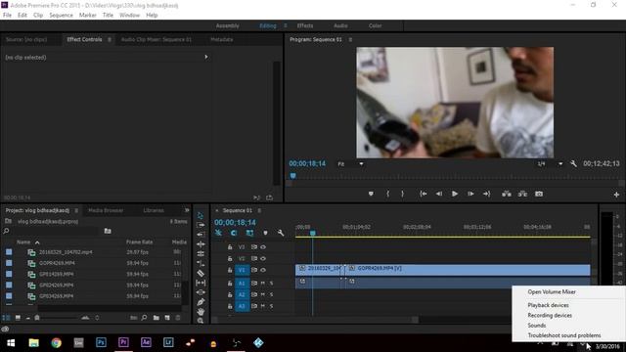
Task: Sort by Name column arrow
Action: click(37, 242)
